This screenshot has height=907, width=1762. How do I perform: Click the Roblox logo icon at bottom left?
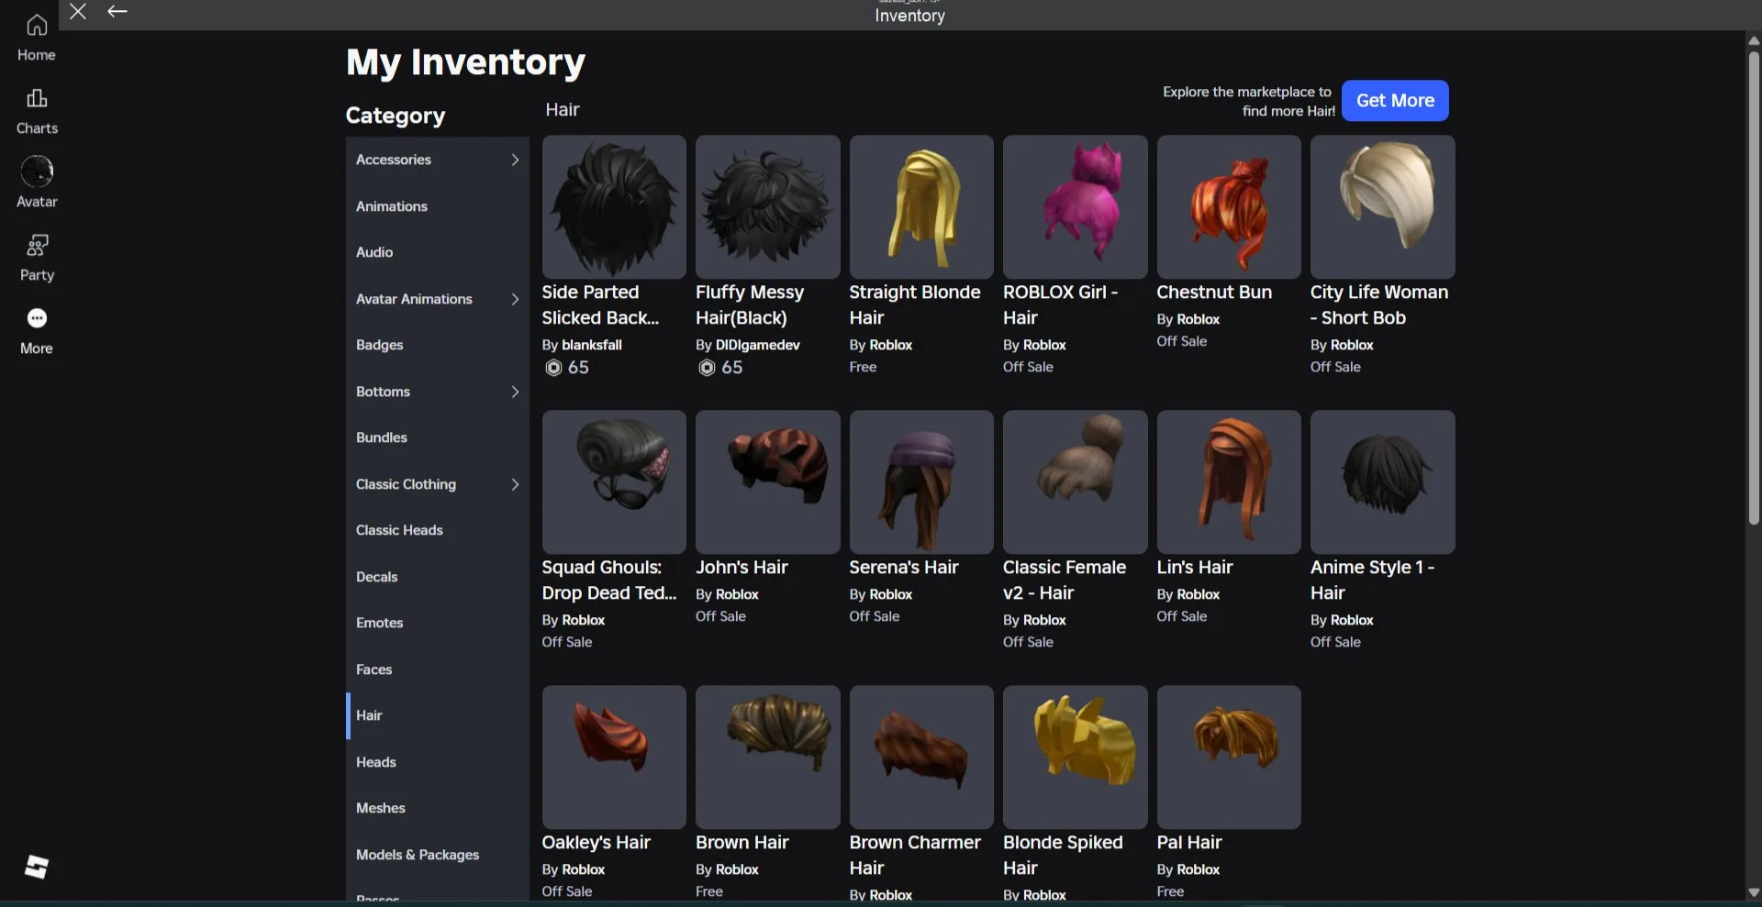(x=37, y=867)
